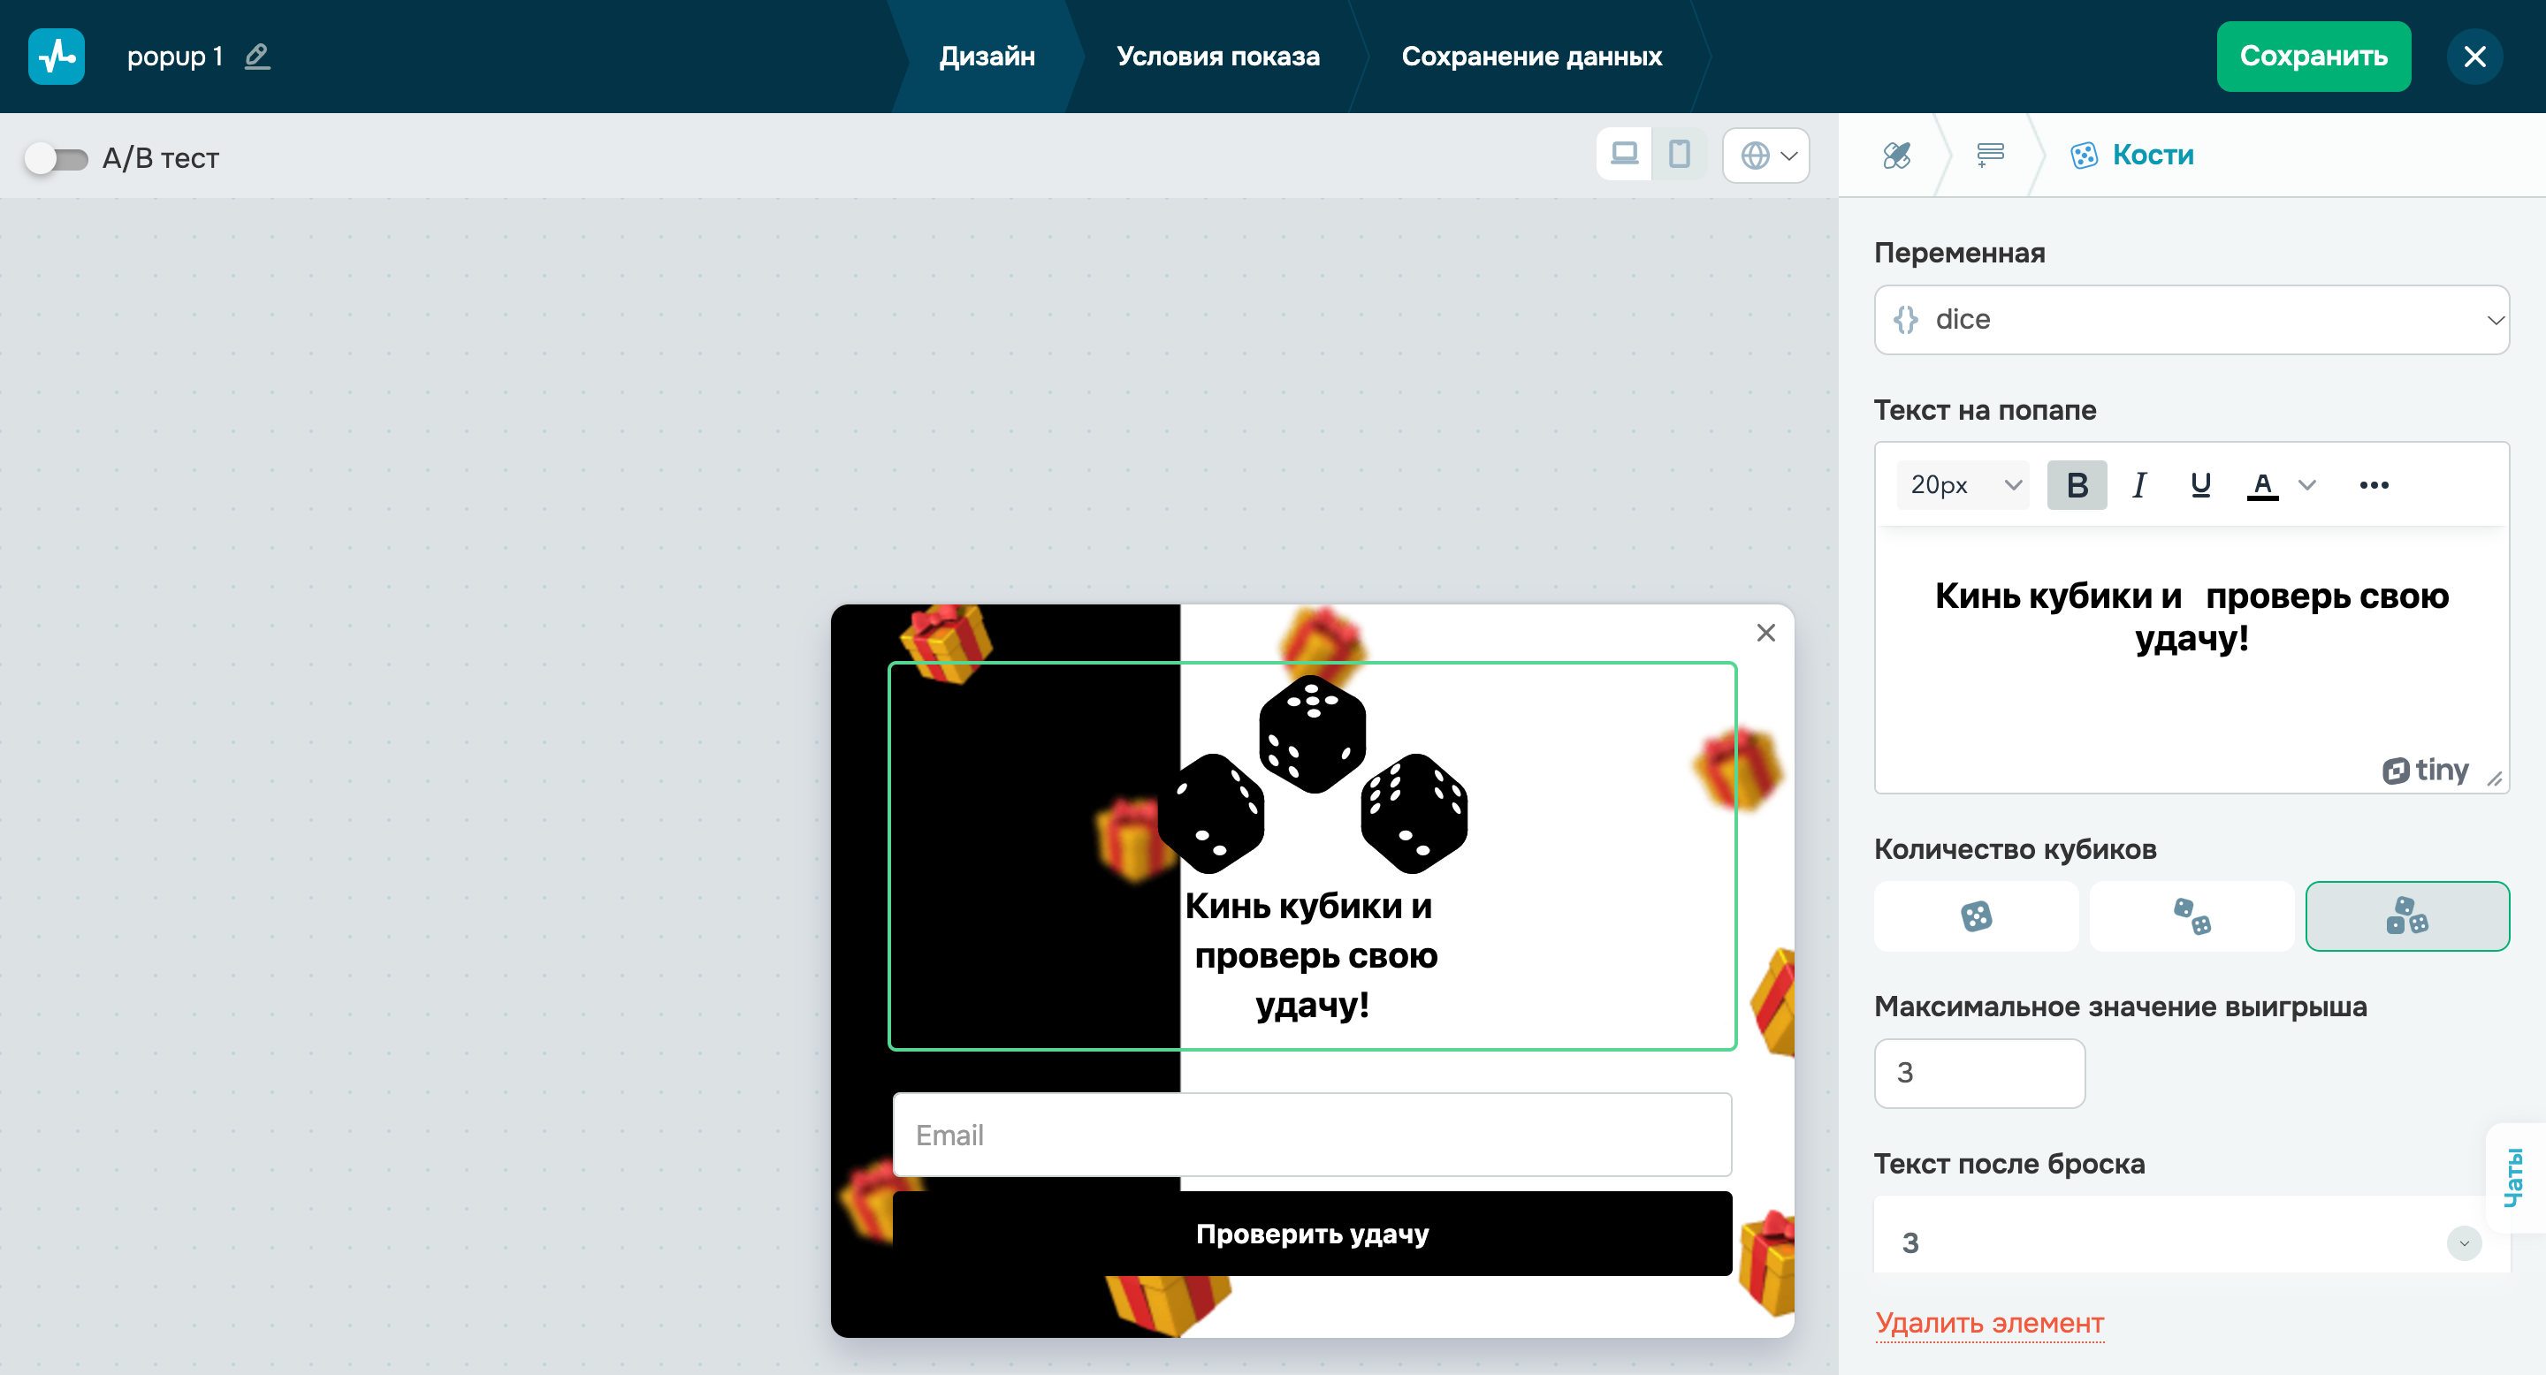
Task: Click the green Сохранить button
Action: tap(2313, 57)
